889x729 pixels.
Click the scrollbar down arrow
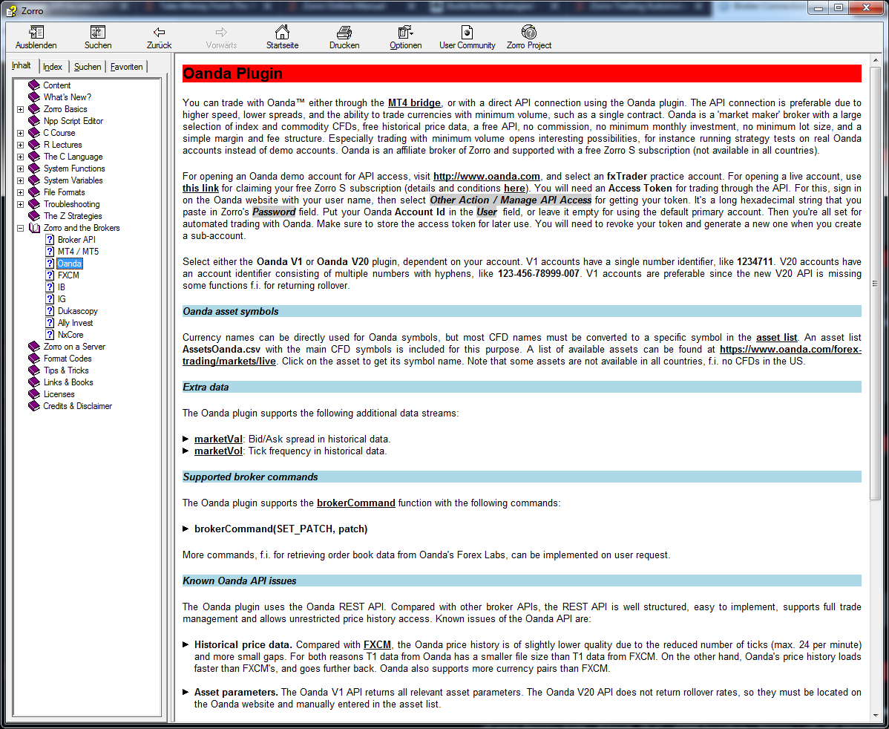875,716
